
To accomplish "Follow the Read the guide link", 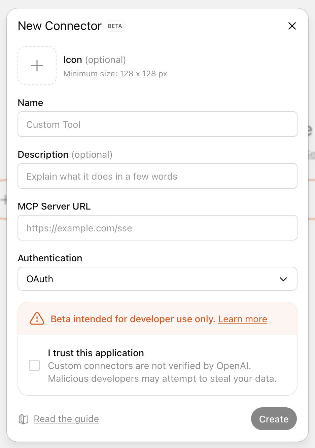I will tap(66, 419).
